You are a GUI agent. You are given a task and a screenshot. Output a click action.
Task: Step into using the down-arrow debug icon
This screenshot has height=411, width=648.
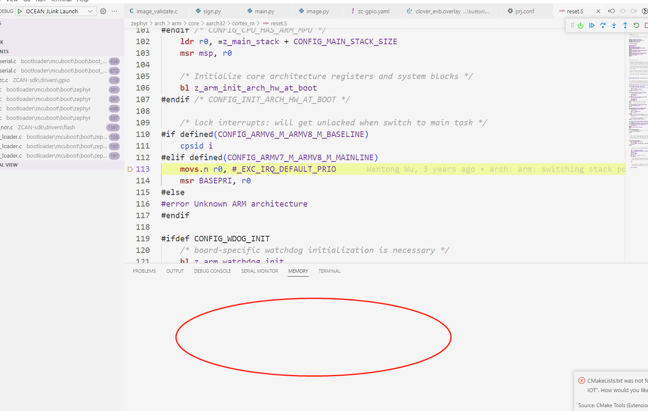[614, 26]
